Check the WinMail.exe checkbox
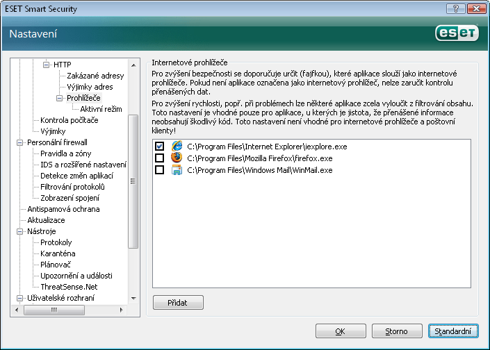The height and width of the screenshot is (350, 490). [x=159, y=170]
